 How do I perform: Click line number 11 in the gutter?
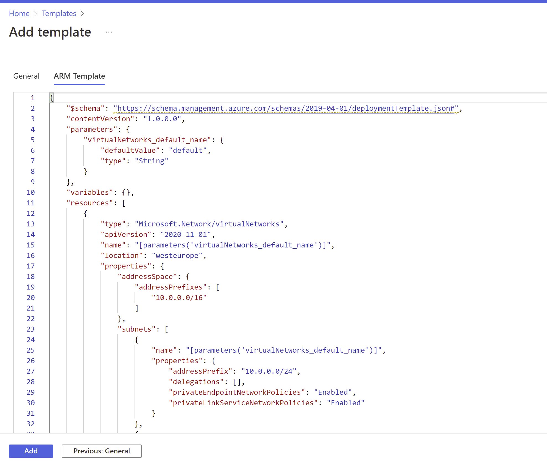pos(30,203)
